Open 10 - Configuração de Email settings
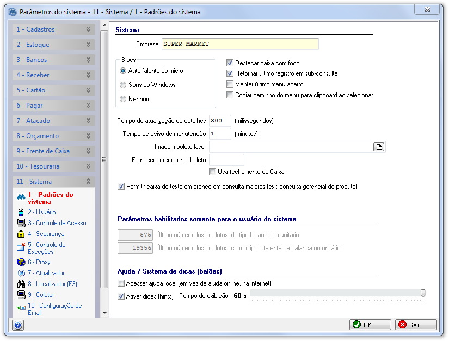449x341 pixels. 54,309
